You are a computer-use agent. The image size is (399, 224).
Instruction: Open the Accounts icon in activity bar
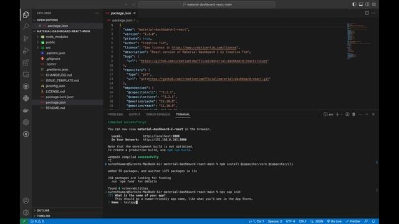click(x=26, y=200)
